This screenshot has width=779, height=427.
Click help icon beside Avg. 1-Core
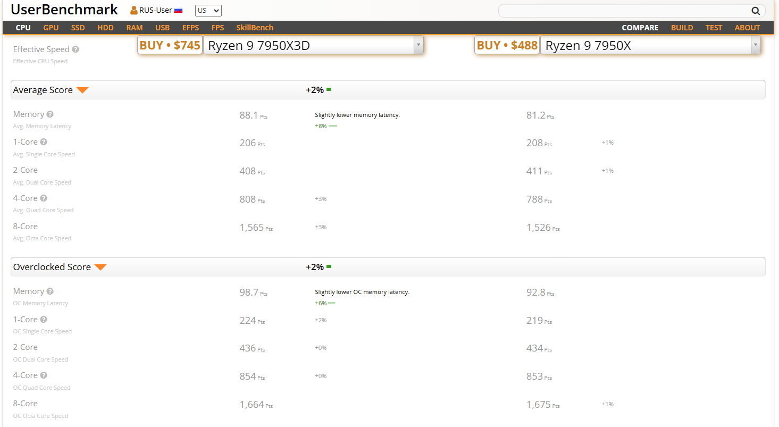44,142
